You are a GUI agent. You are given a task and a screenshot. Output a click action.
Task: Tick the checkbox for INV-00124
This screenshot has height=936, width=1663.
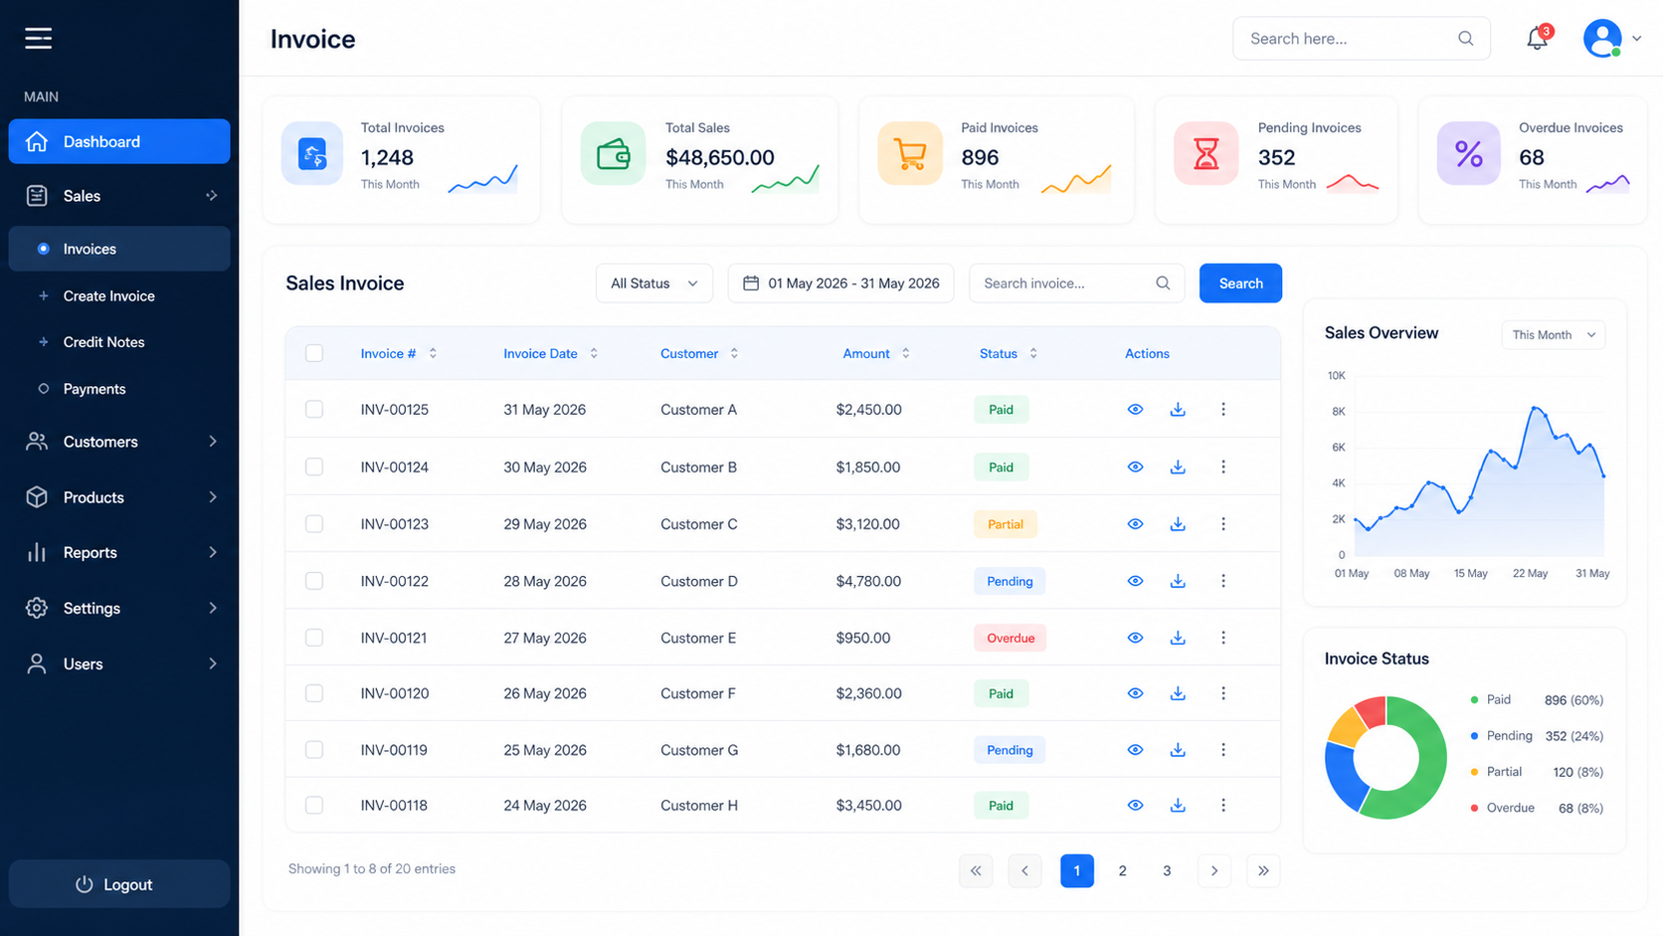point(314,467)
